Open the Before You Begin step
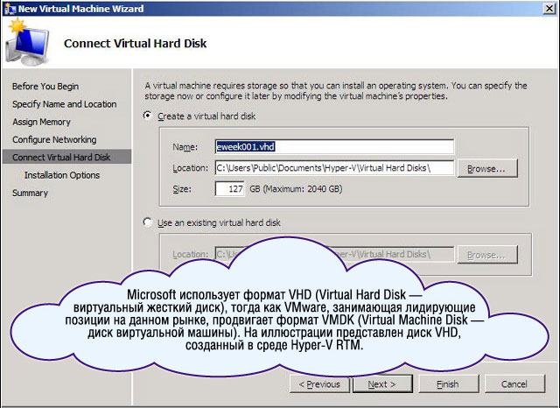560x408 pixels. pyautogui.click(x=45, y=86)
